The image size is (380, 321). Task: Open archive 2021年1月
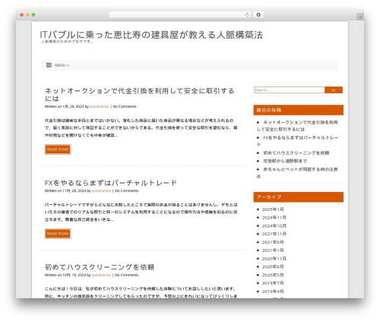pyautogui.click(x=273, y=250)
